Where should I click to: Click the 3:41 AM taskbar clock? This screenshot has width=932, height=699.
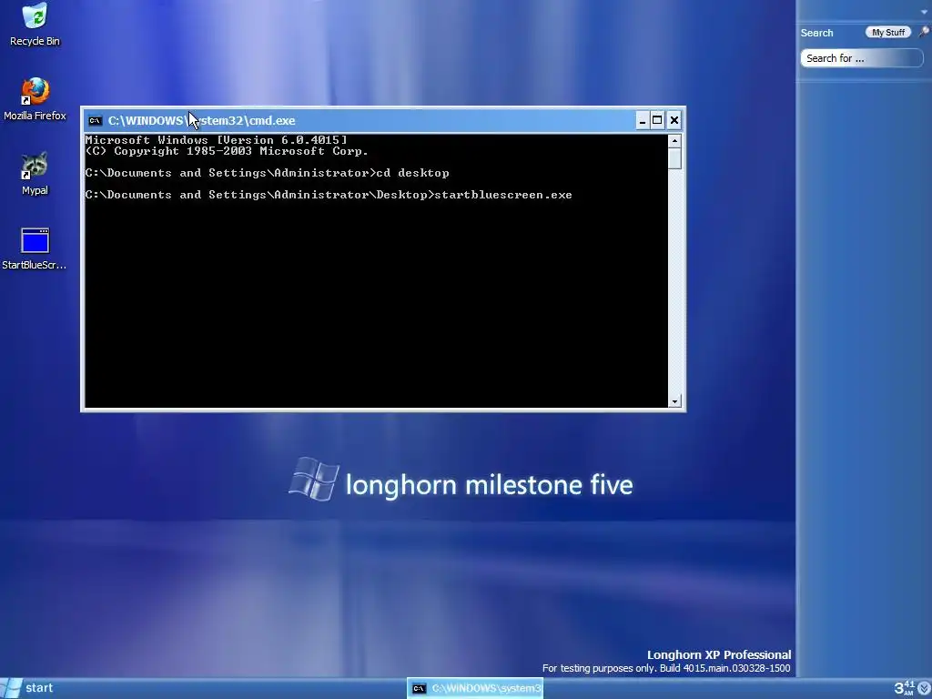905,688
